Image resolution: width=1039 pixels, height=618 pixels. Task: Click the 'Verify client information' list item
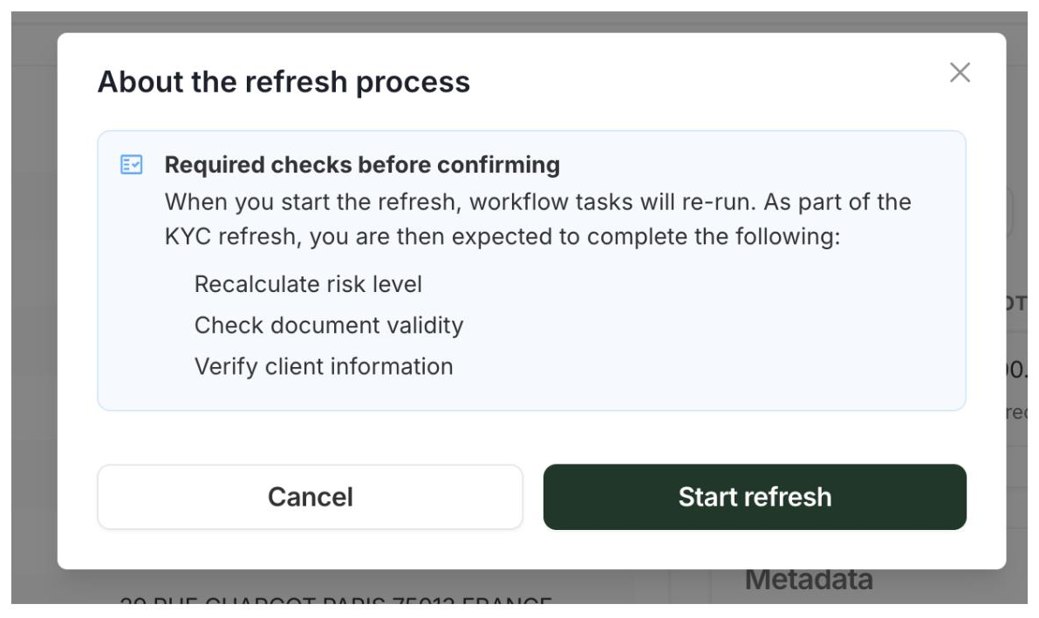tap(324, 366)
